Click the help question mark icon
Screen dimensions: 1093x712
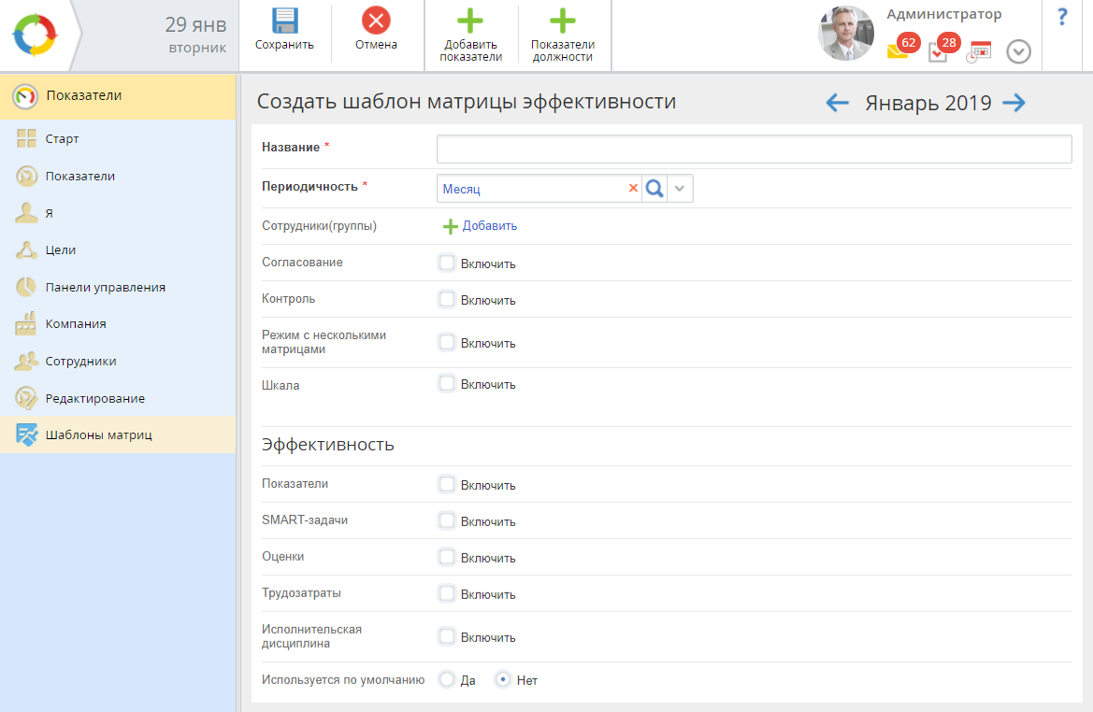tap(1062, 17)
